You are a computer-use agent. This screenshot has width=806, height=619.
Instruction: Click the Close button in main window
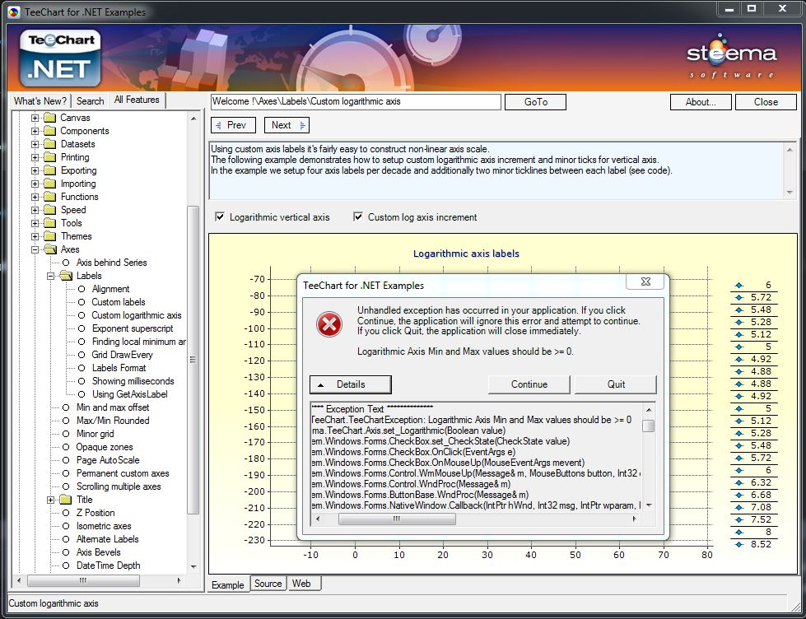(766, 102)
